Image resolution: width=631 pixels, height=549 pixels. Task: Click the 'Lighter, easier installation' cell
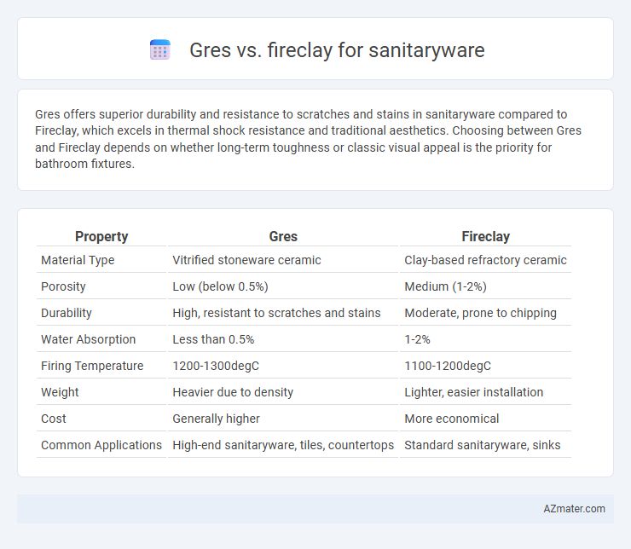pyautogui.click(x=473, y=392)
